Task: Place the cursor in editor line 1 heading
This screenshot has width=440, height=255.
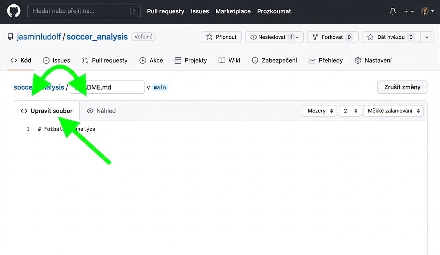Action: 66,129
